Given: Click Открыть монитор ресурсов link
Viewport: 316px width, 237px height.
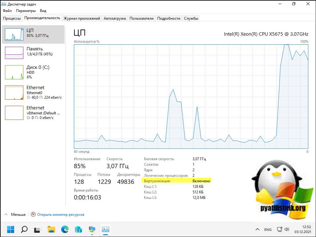Looking at the screenshot, I should click(x=61, y=215).
